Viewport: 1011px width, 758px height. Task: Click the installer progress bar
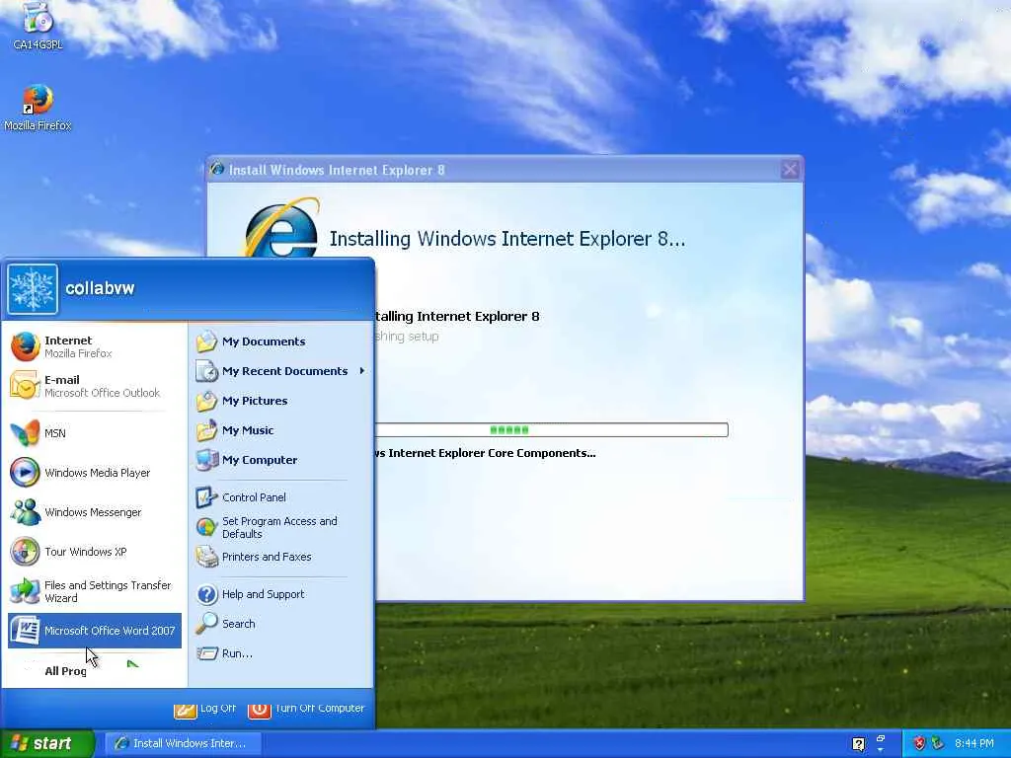click(x=552, y=430)
